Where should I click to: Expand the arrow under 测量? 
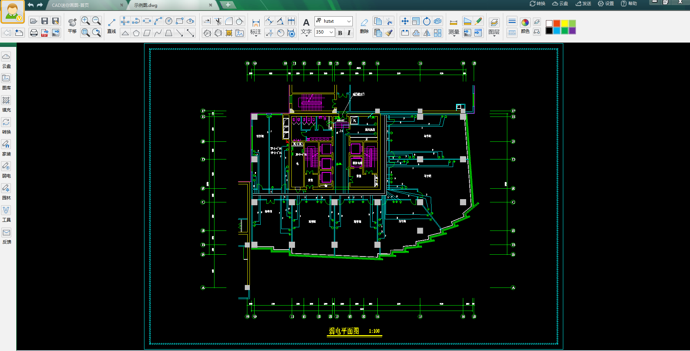click(454, 36)
